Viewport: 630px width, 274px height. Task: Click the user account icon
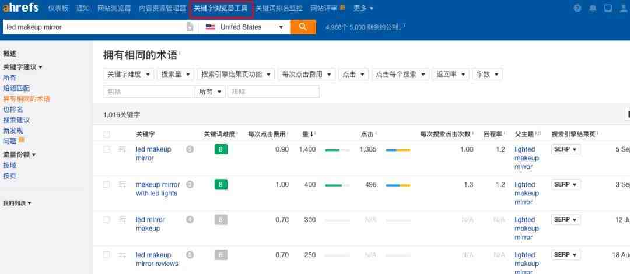click(624, 8)
